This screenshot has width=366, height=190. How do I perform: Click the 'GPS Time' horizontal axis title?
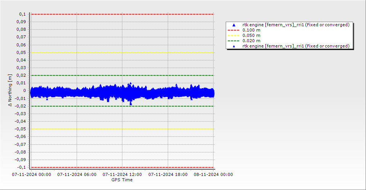tap(122, 180)
